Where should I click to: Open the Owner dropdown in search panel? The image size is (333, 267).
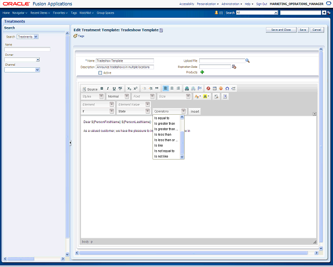[x=22, y=59]
